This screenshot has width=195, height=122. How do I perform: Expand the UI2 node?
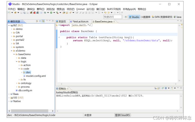[x=9, y=98]
